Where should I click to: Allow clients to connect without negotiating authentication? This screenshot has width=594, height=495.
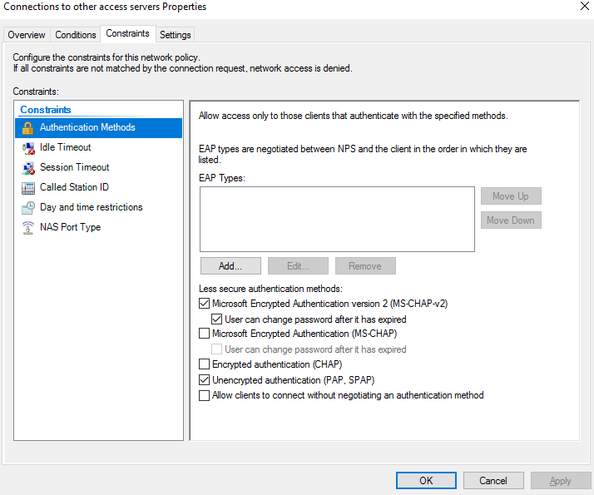click(205, 395)
